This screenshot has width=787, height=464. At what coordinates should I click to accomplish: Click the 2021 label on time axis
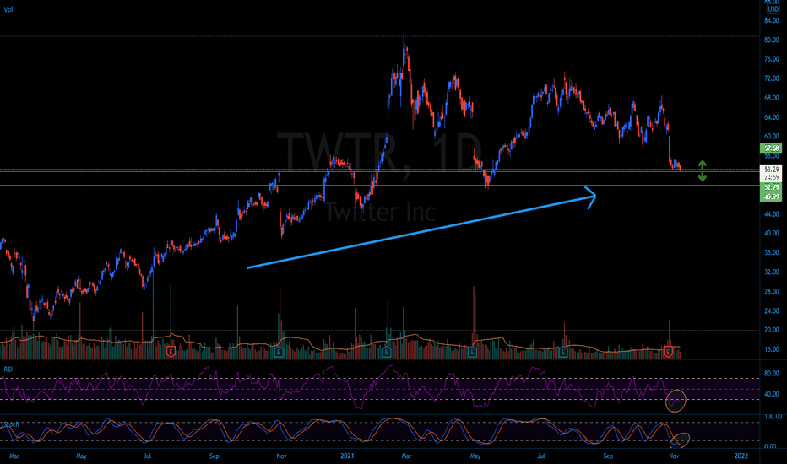(x=347, y=456)
